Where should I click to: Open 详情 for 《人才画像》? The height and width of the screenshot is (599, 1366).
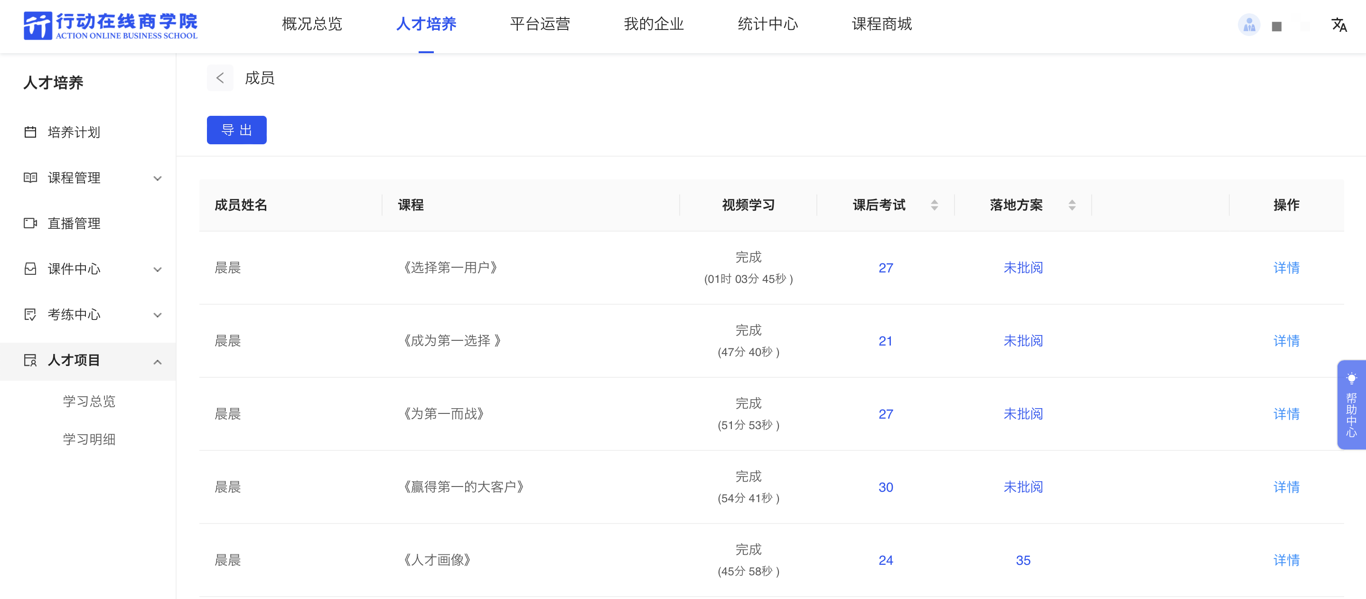pyautogui.click(x=1286, y=560)
